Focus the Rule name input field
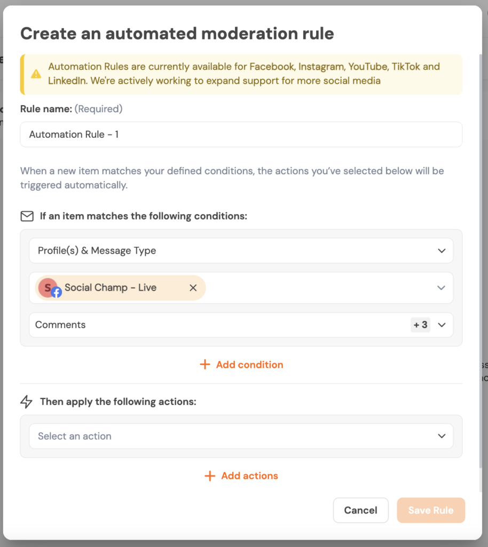488x547 pixels. coord(241,135)
